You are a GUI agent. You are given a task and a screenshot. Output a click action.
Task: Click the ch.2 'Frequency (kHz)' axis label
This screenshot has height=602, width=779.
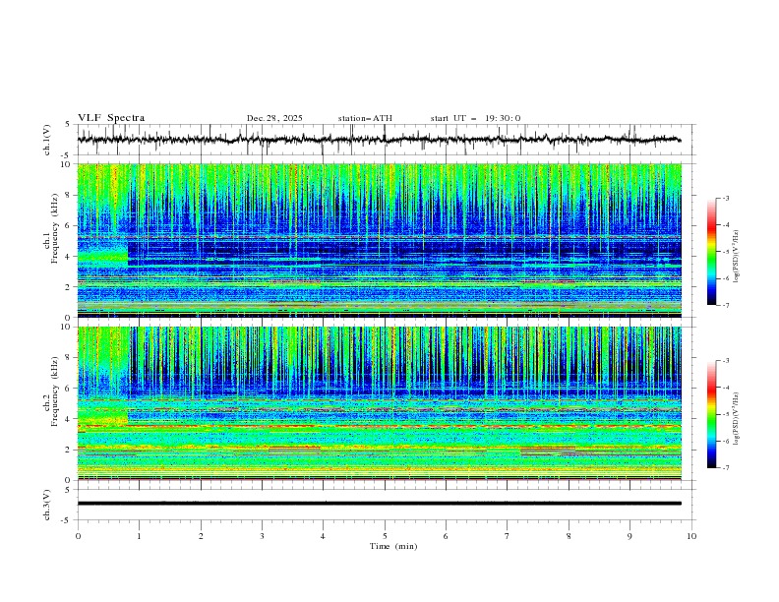[55, 391]
